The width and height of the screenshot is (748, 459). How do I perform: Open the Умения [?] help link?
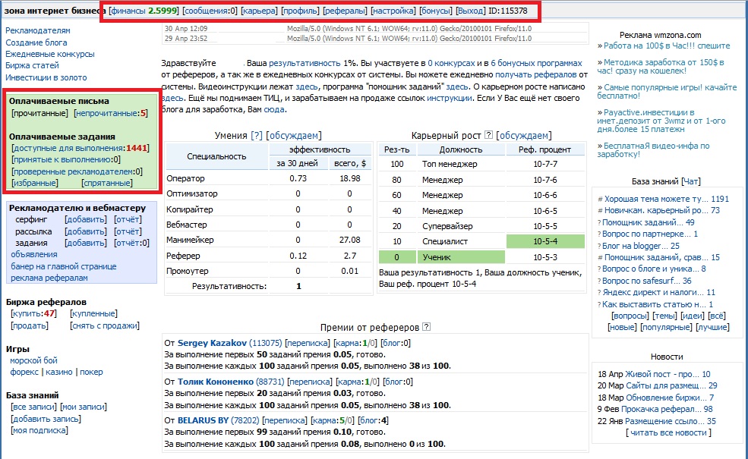[x=256, y=136]
